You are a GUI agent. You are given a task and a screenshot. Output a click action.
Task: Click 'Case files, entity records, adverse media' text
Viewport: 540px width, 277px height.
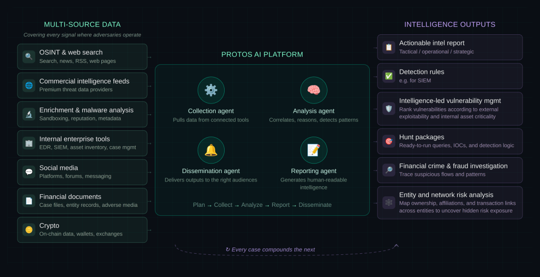pyautogui.click(x=88, y=205)
